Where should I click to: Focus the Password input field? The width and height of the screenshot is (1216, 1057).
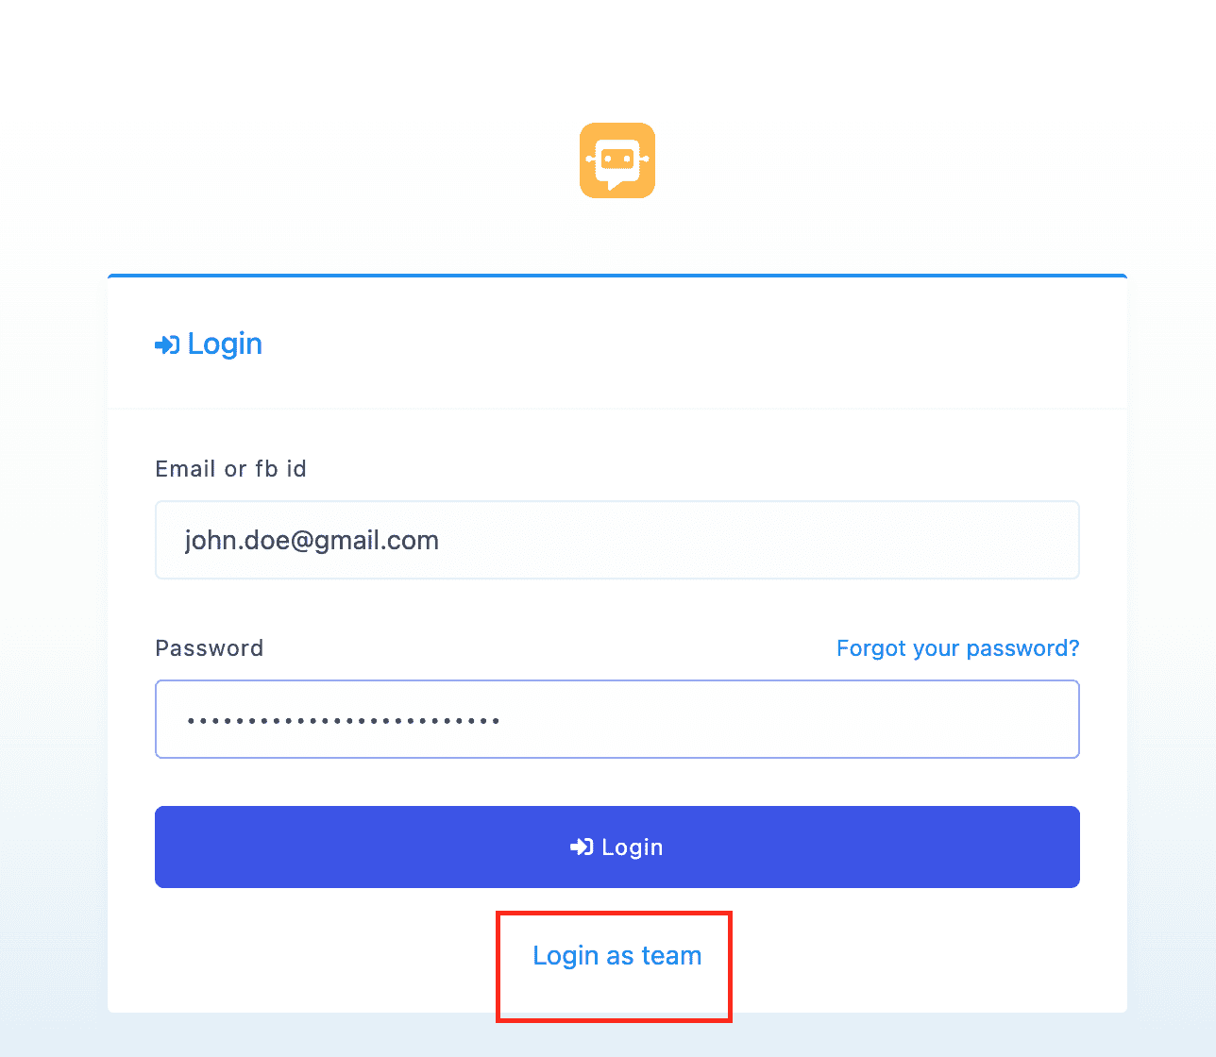[x=617, y=719]
